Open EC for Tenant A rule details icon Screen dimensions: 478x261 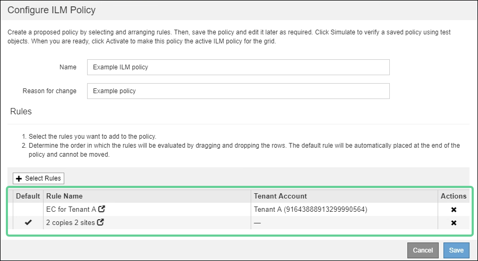(x=101, y=209)
